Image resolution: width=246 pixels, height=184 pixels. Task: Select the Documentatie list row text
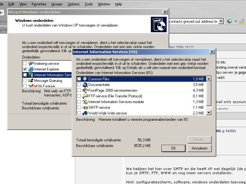[x=99, y=85]
